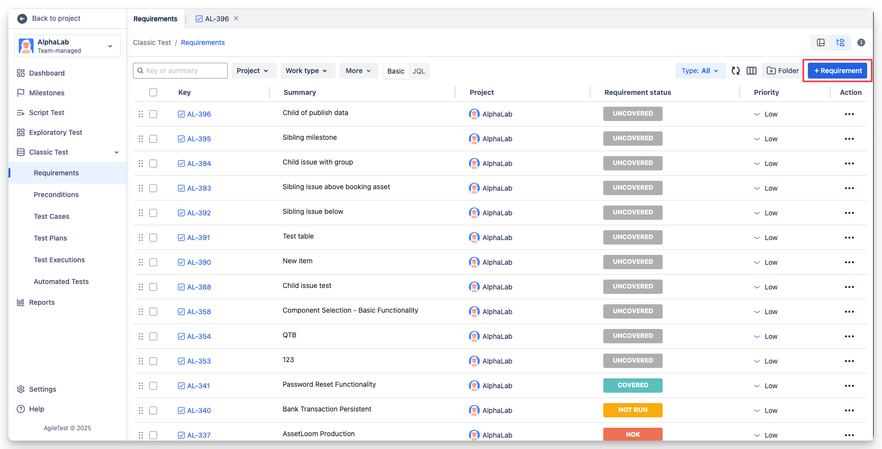Open the Type: All dropdown
Screen dimensions: 882x449
700,71
